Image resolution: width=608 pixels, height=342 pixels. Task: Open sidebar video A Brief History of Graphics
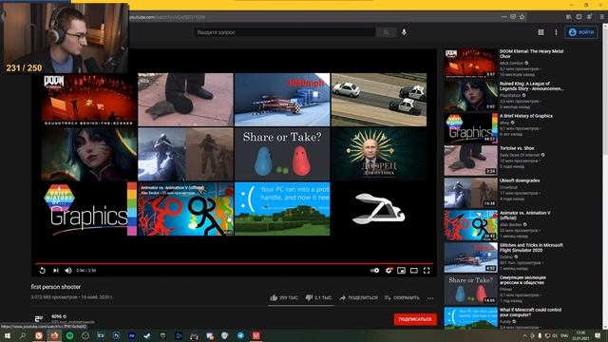click(526, 116)
